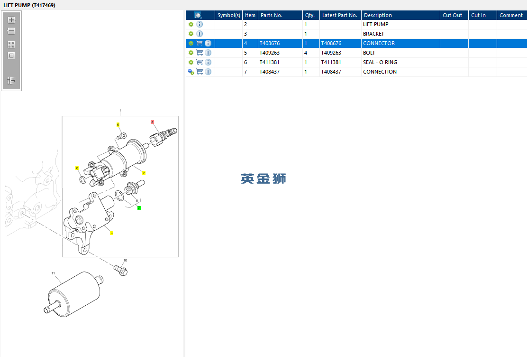Select the SEAL - O RING row
This screenshot has width=527, height=357.
[x=356, y=62]
